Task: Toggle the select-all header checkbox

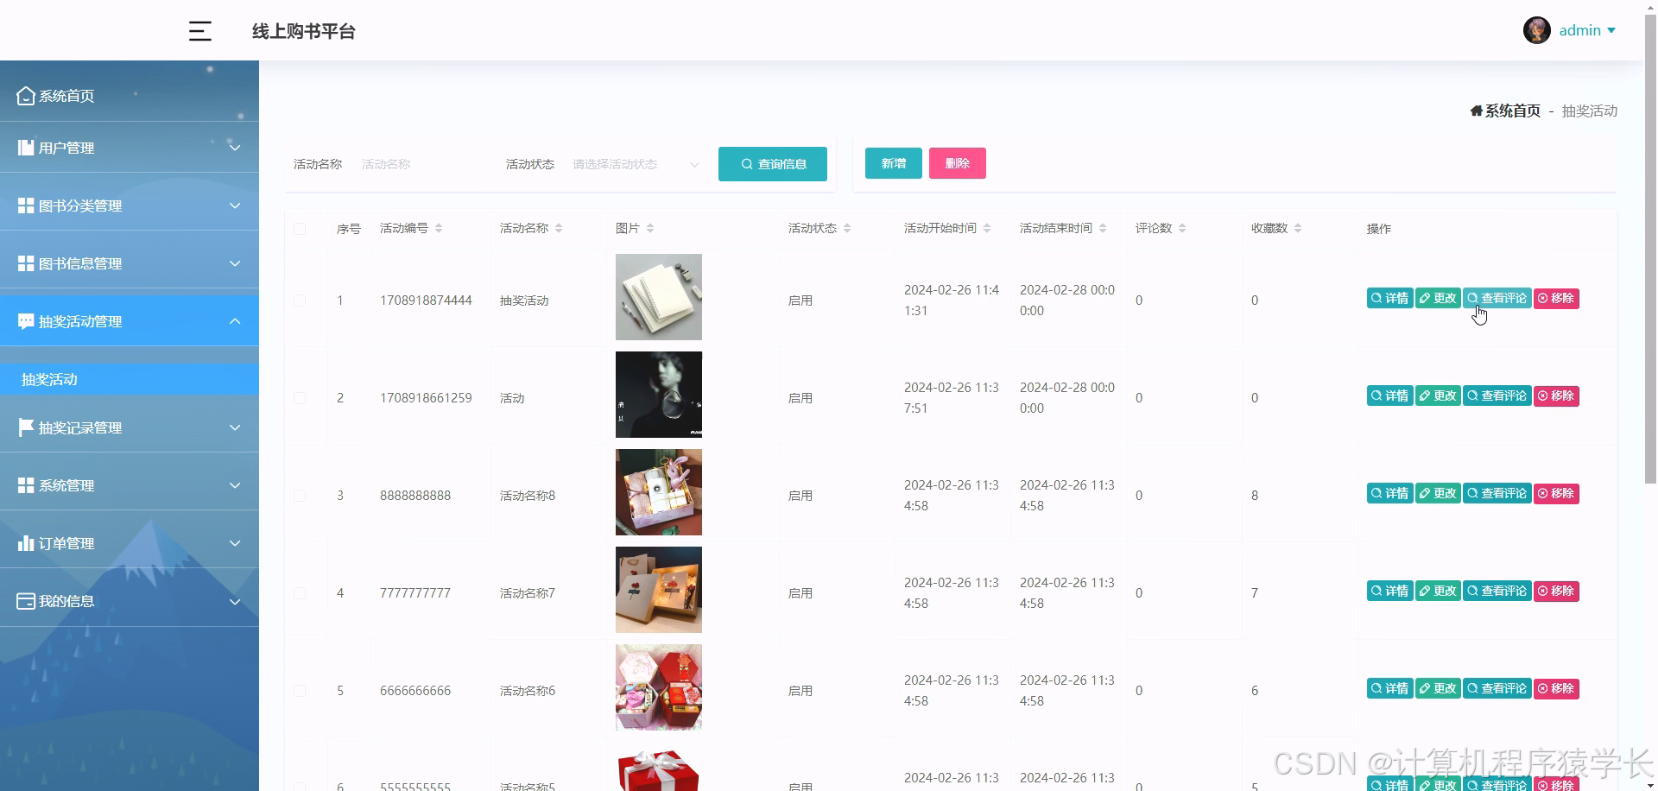Action: pos(300,229)
